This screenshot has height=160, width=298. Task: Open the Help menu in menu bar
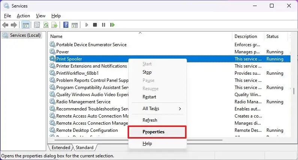(x=56, y=16)
